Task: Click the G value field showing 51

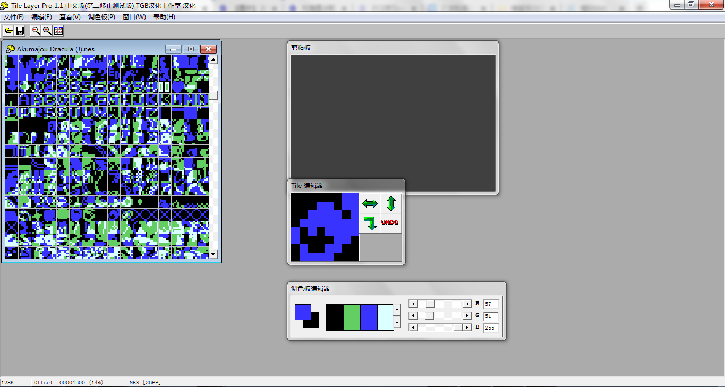Action: 491,316
